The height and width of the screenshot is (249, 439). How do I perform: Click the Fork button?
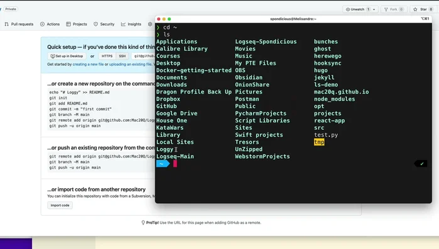pyautogui.click(x=394, y=9)
